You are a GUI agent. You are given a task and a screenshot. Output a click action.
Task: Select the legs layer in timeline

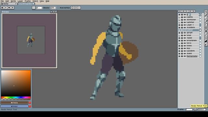(x=192, y=48)
